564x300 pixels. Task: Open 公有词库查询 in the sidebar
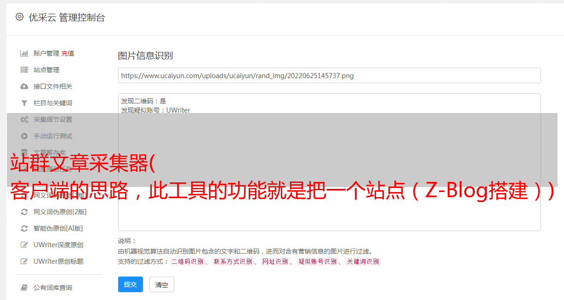pos(53,288)
